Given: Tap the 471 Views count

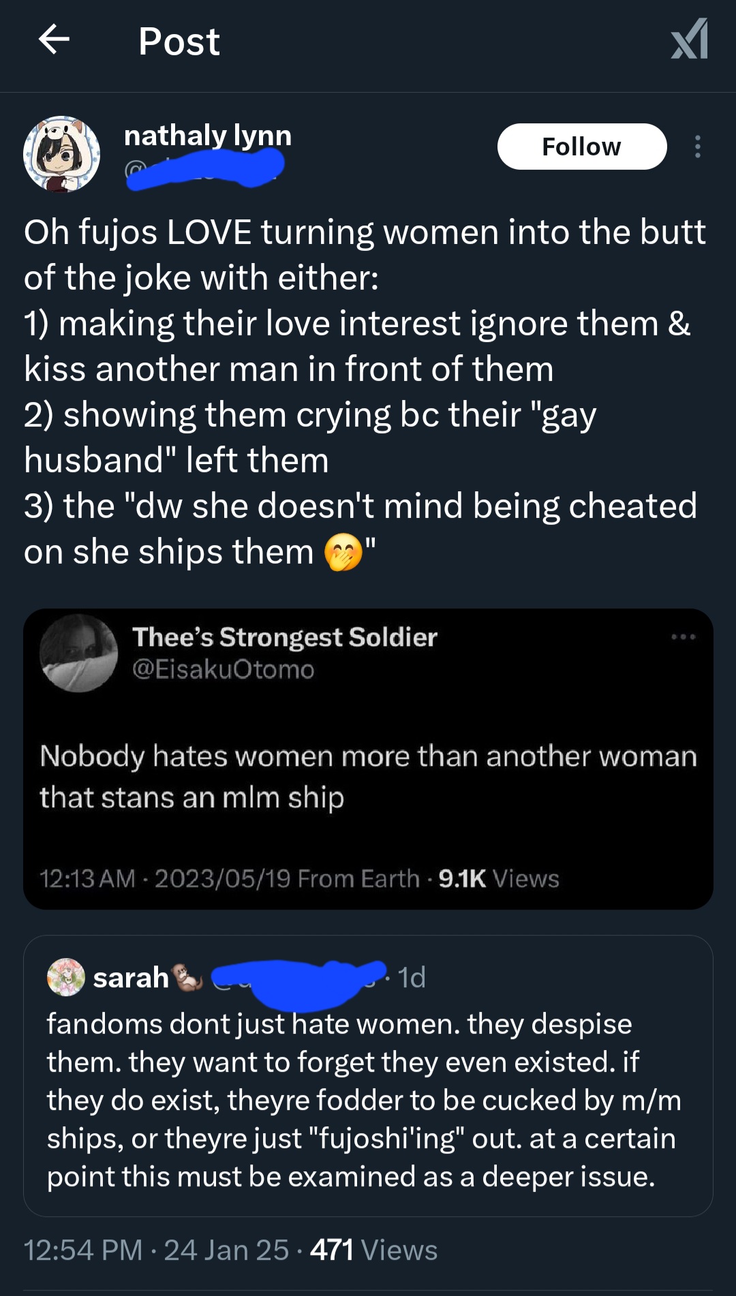Looking at the screenshot, I should (x=373, y=1250).
